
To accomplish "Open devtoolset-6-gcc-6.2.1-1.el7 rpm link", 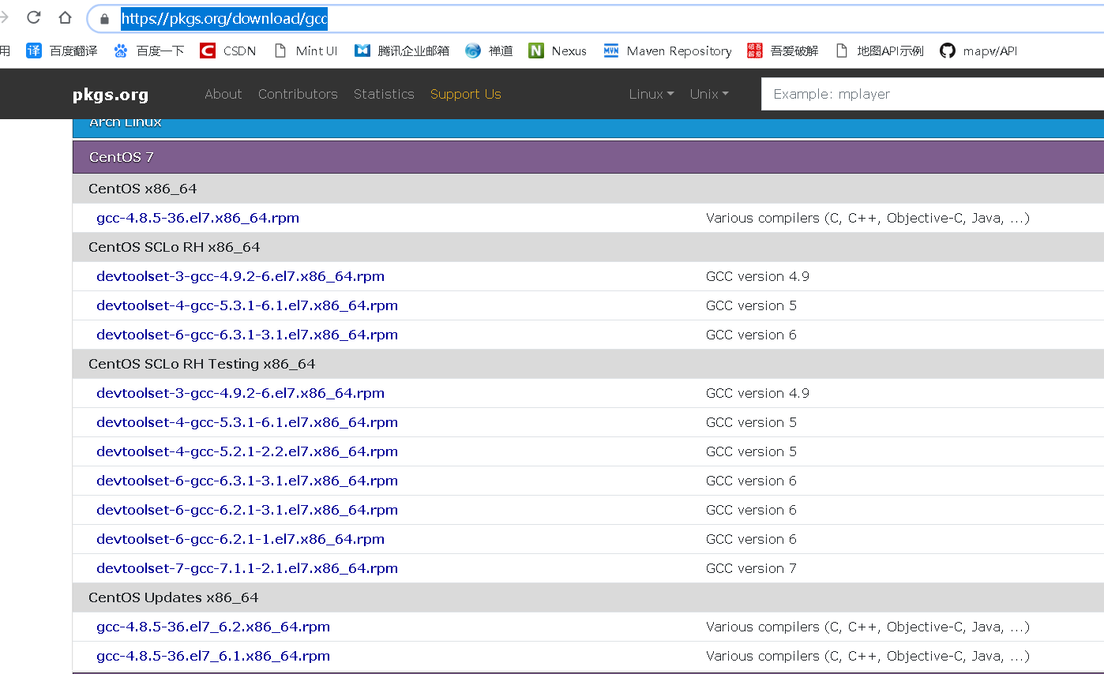I will pos(240,539).
